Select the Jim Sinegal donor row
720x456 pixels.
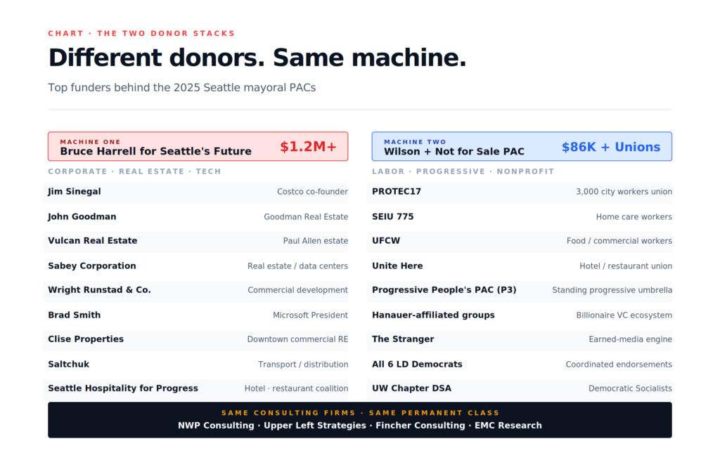pyautogui.click(x=195, y=193)
